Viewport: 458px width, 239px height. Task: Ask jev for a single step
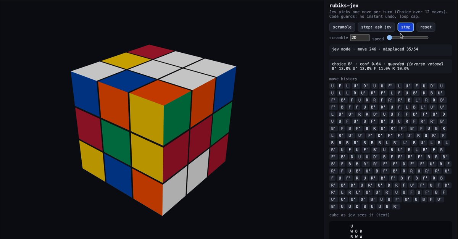[376, 27]
